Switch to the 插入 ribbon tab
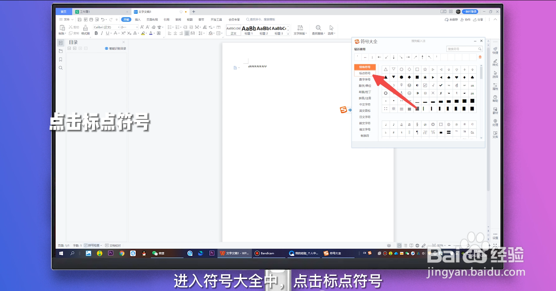 pyautogui.click(x=138, y=20)
